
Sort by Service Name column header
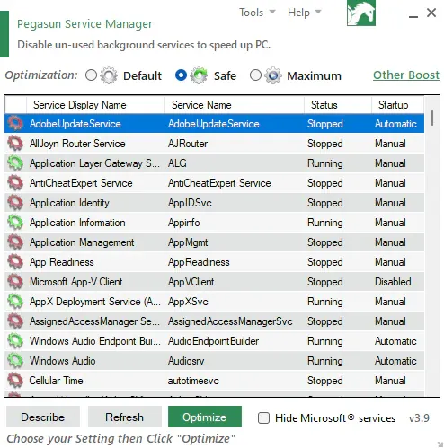(235, 105)
